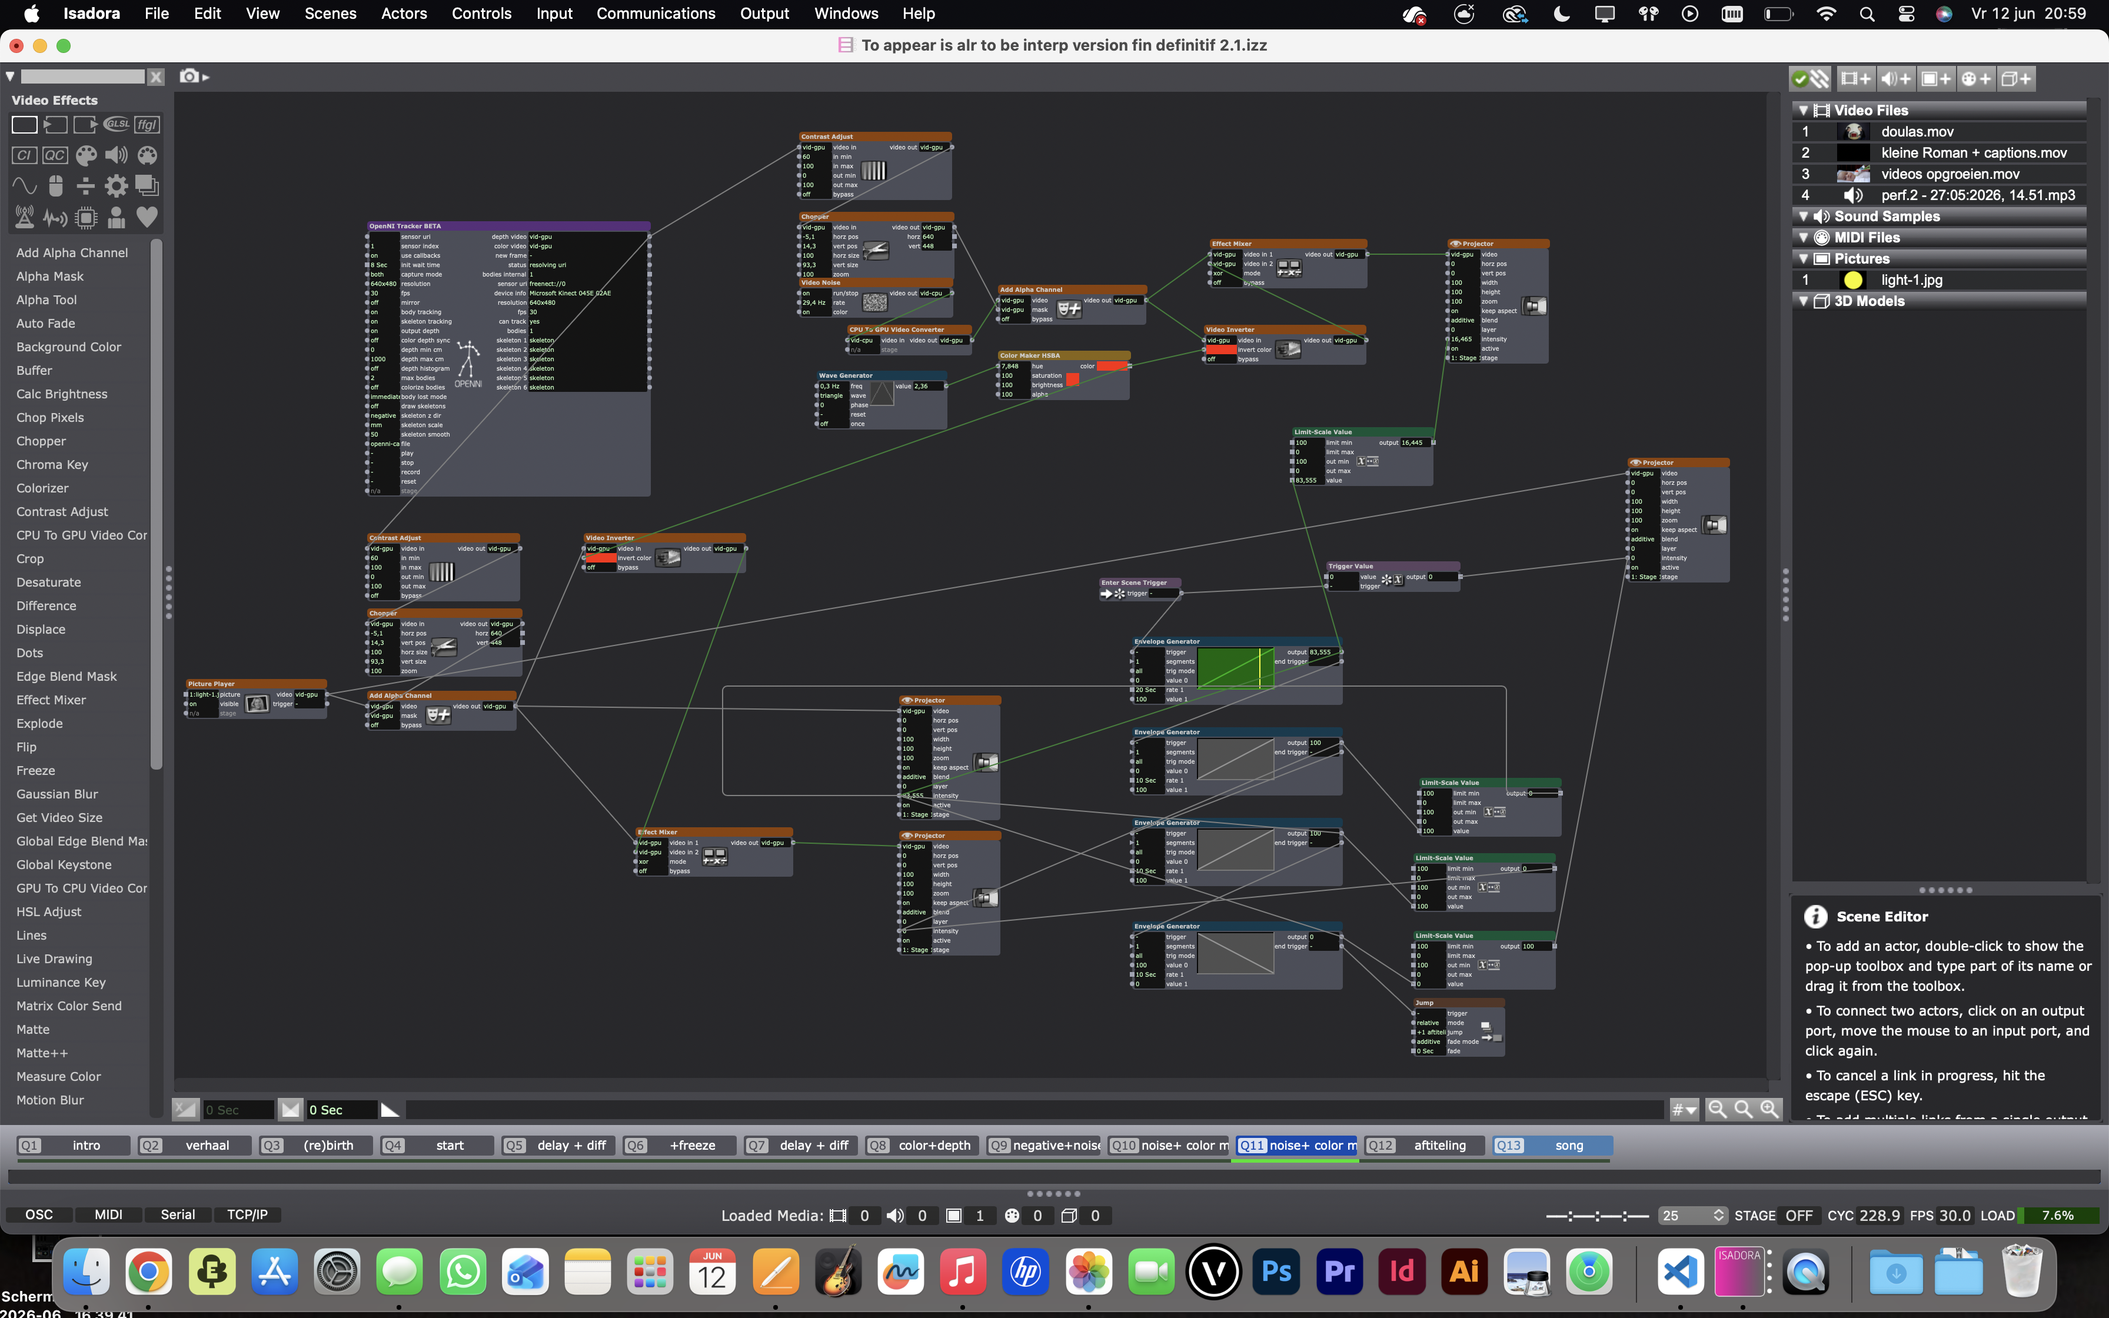Clear the toolbox search with X

coord(156,76)
